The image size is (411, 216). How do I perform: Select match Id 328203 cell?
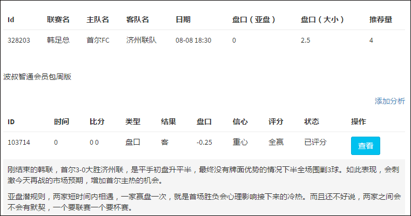click(x=19, y=40)
